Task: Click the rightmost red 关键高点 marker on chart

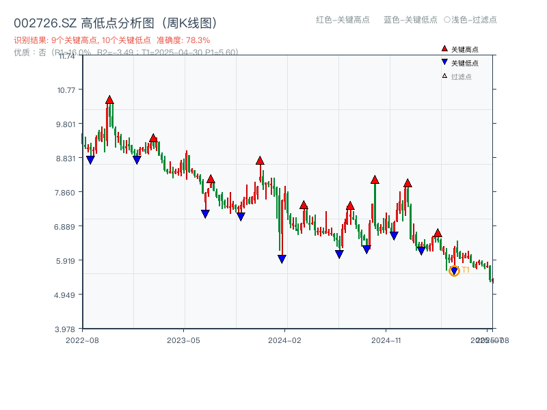Action: [x=437, y=234]
